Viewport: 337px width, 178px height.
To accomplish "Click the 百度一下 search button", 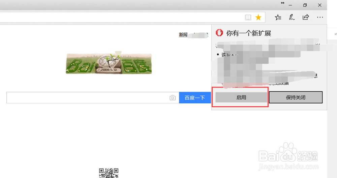I will click(195, 98).
